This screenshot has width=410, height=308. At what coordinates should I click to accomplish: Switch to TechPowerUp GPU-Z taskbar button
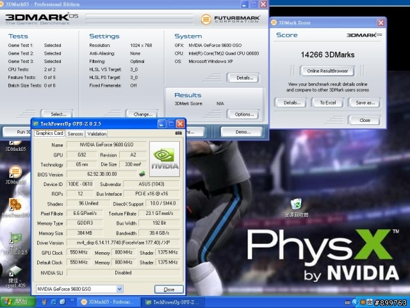[172, 302]
